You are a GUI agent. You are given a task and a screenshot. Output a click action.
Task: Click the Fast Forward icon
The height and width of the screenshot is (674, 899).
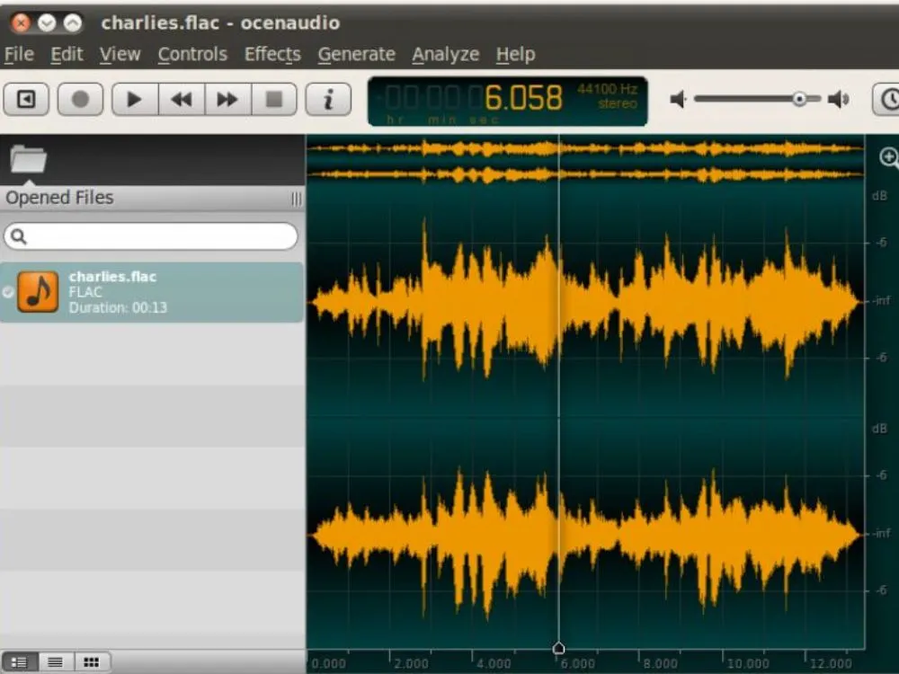click(x=227, y=99)
